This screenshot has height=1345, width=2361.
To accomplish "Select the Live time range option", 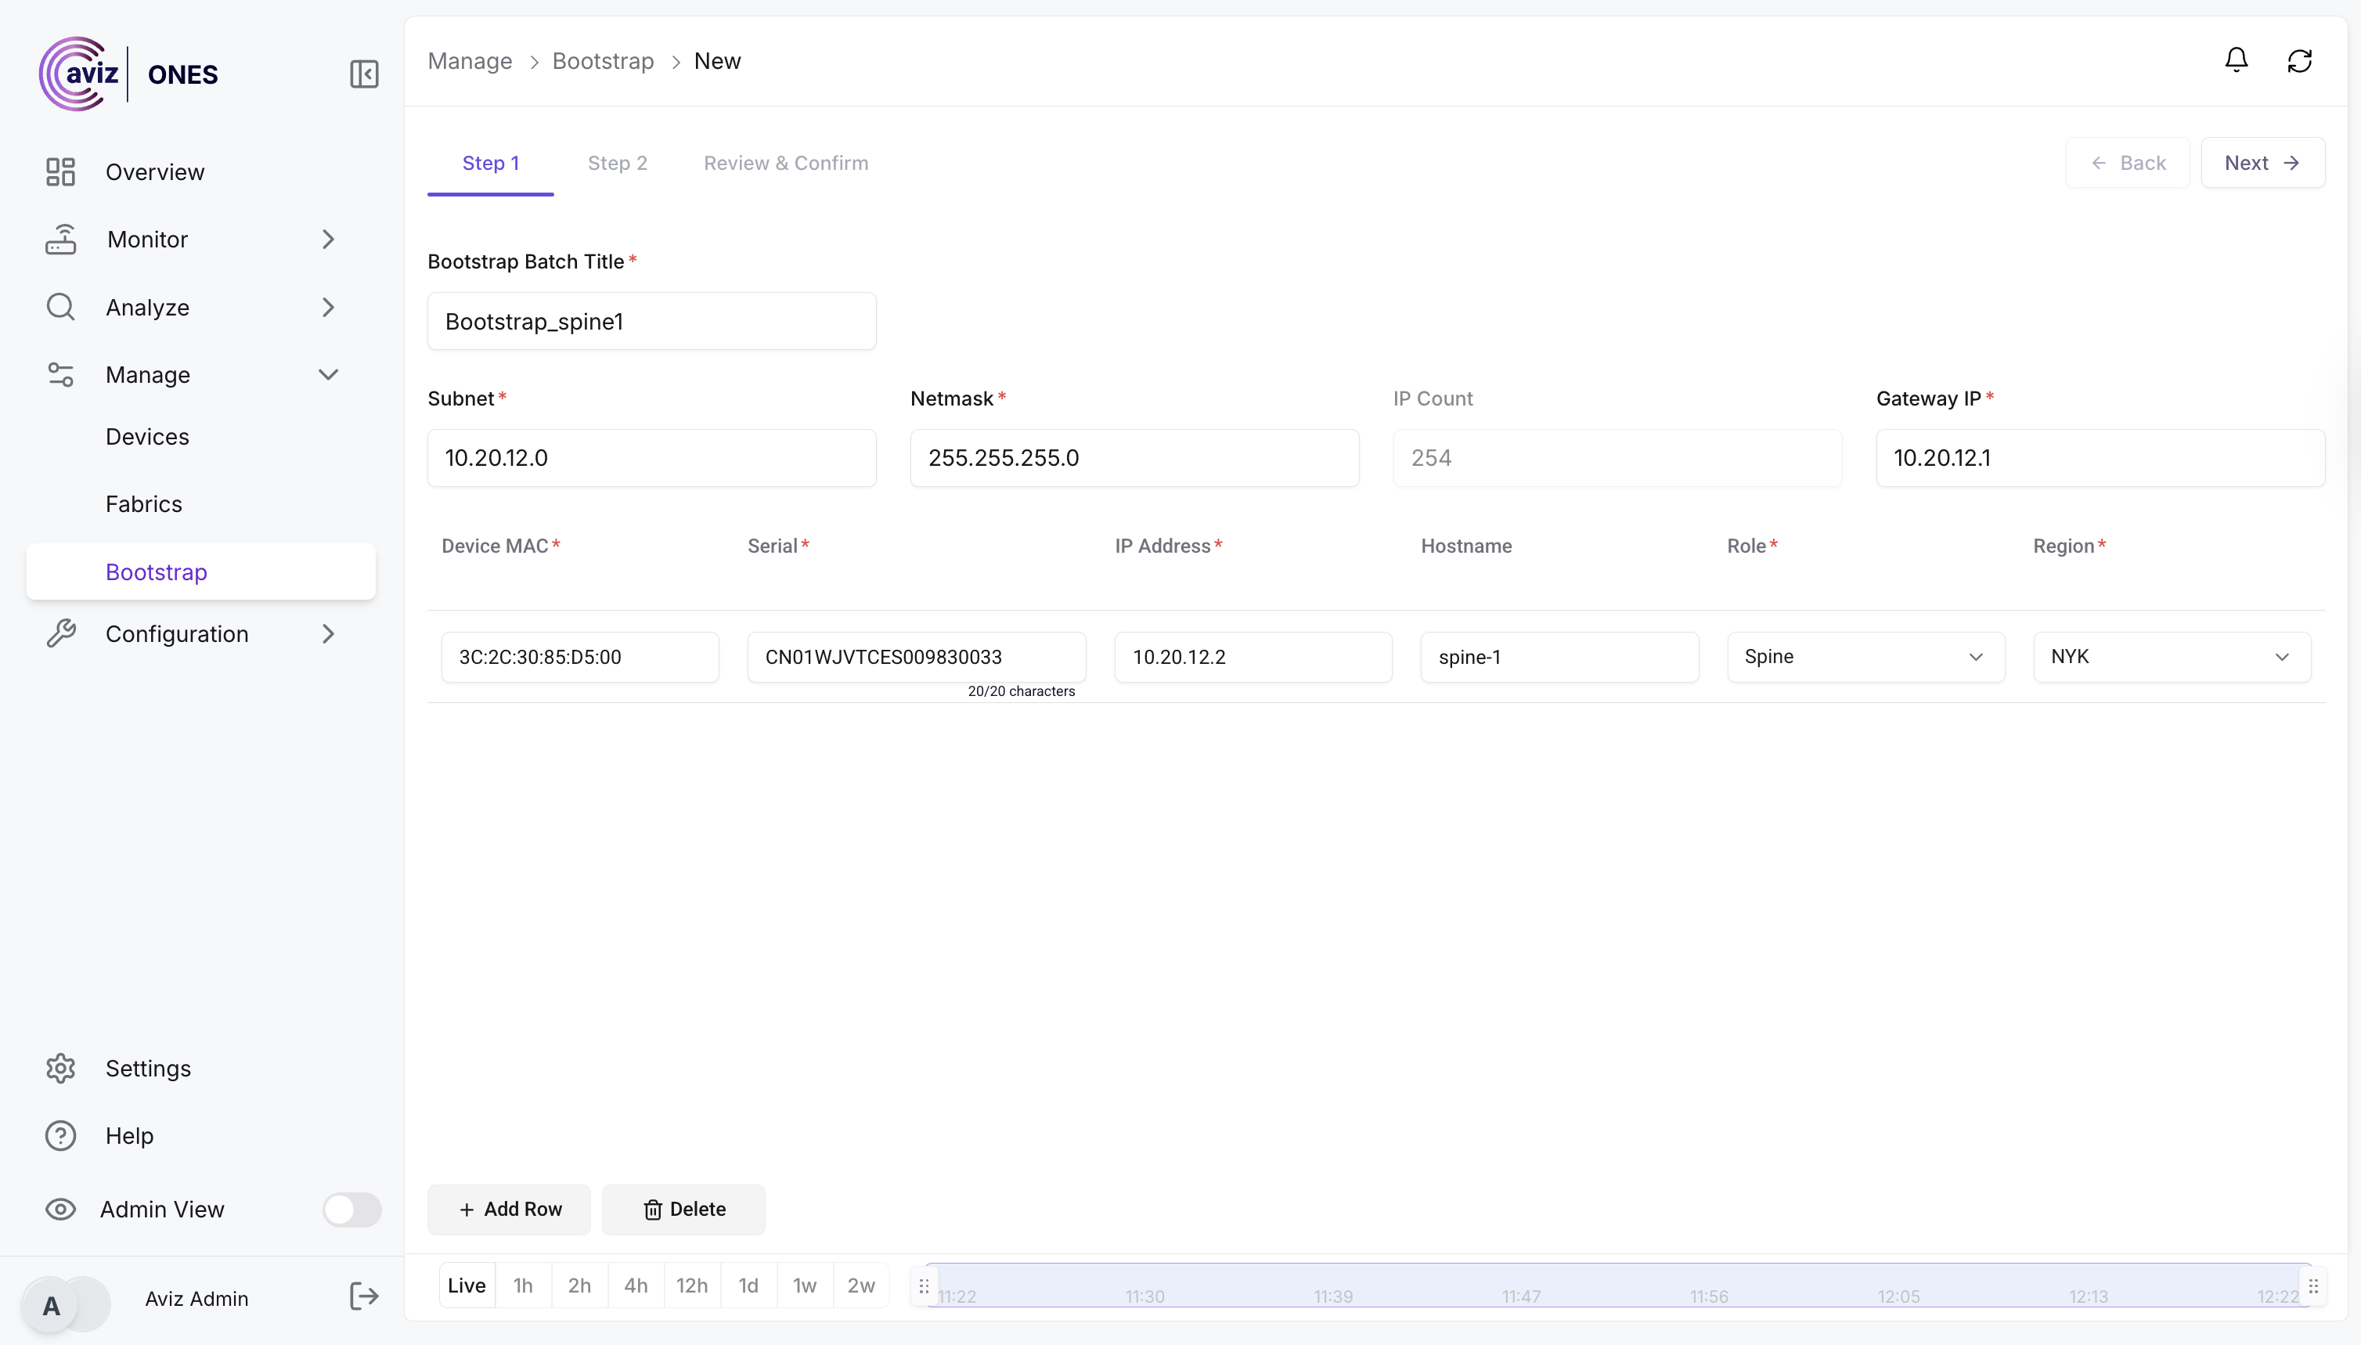I will (467, 1285).
